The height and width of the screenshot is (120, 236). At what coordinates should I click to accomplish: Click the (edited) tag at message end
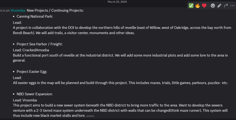90,116
